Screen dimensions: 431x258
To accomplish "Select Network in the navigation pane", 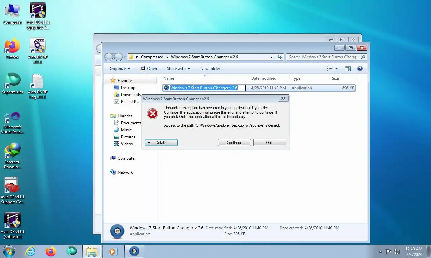I will click(x=125, y=172).
